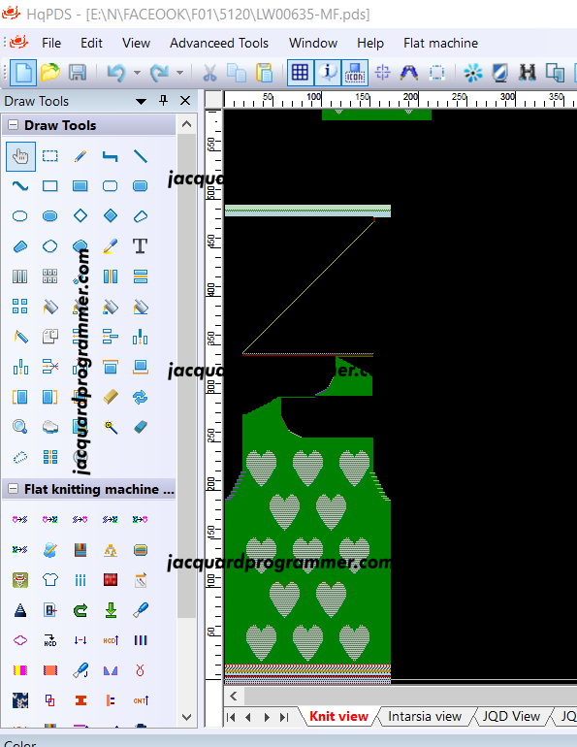Image resolution: width=577 pixels, height=747 pixels.
Task: Toggle the ICON view button
Action: pyautogui.click(x=355, y=73)
